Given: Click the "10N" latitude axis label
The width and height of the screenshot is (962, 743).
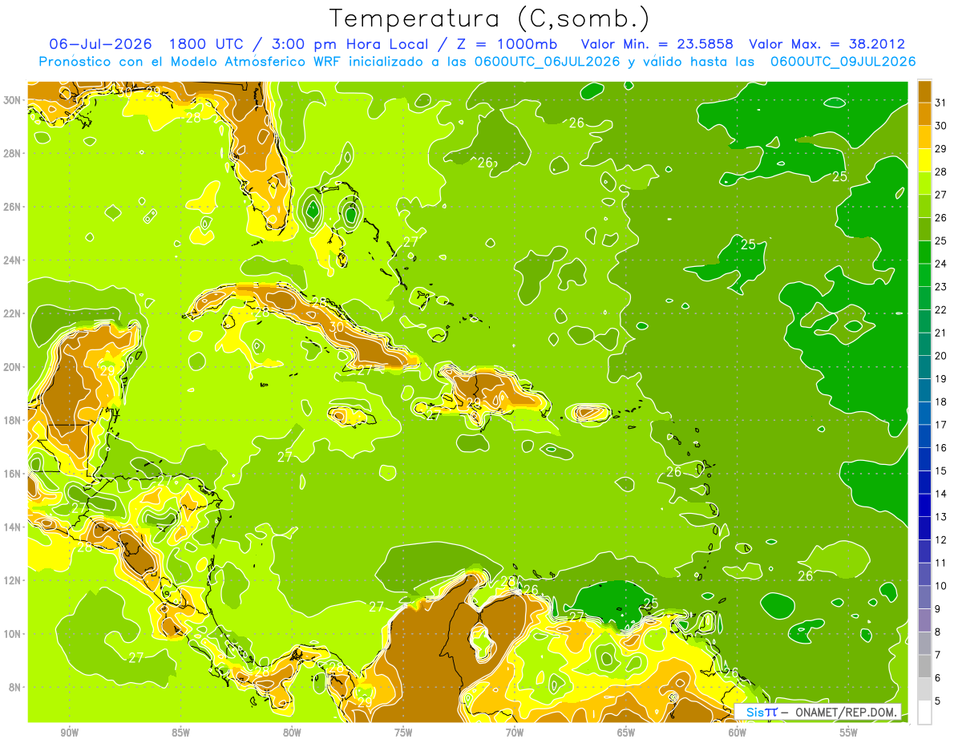Looking at the screenshot, I should pos(12,634).
